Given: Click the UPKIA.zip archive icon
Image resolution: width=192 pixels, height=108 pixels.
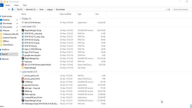Looking at the screenshot, I should click(x=23, y=91).
